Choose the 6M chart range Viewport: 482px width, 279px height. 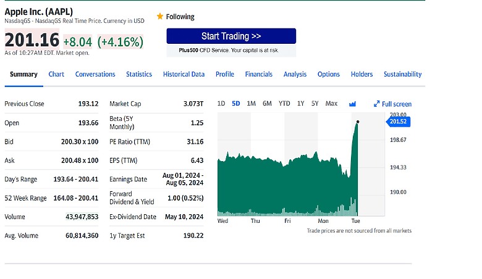(x=267, y=104)
